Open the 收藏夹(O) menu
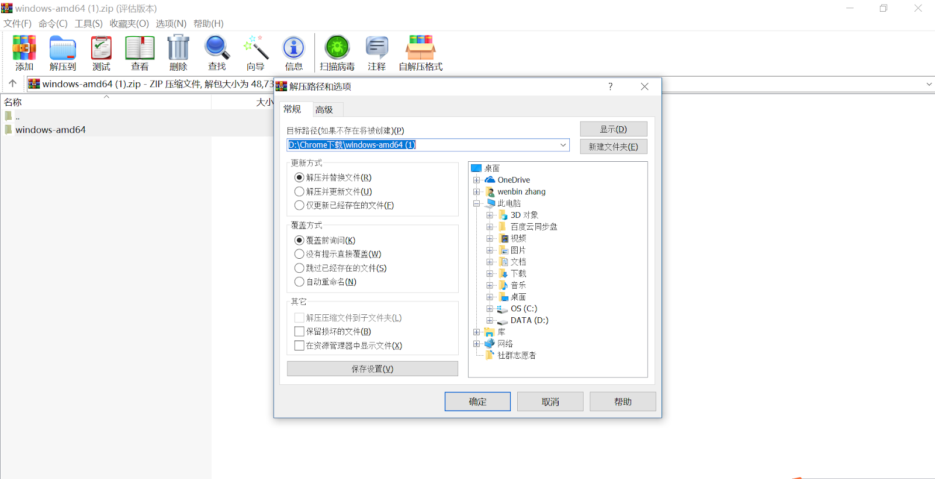This screenshot has width=935, height=479. (x=129, y=23)
